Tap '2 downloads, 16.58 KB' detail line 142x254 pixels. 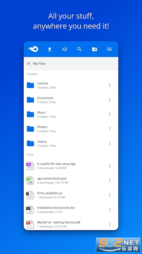point(52,168)
